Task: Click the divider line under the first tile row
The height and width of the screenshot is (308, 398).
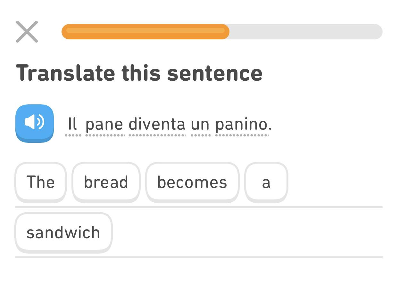Action: click(x=199, y=207)
